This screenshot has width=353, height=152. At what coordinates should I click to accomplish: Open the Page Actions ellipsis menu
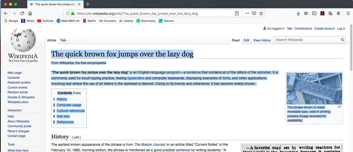point(247,14)
